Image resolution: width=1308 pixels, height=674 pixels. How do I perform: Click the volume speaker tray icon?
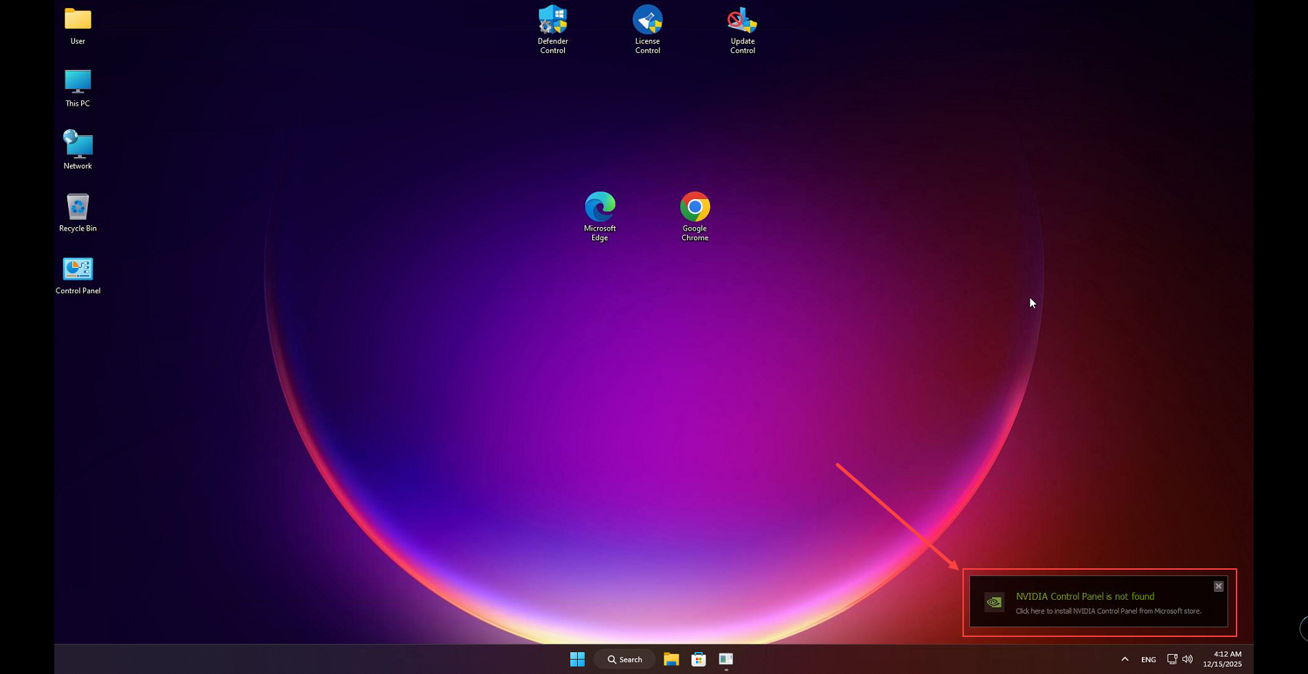pyautogui.click(x=1188, y=660)
